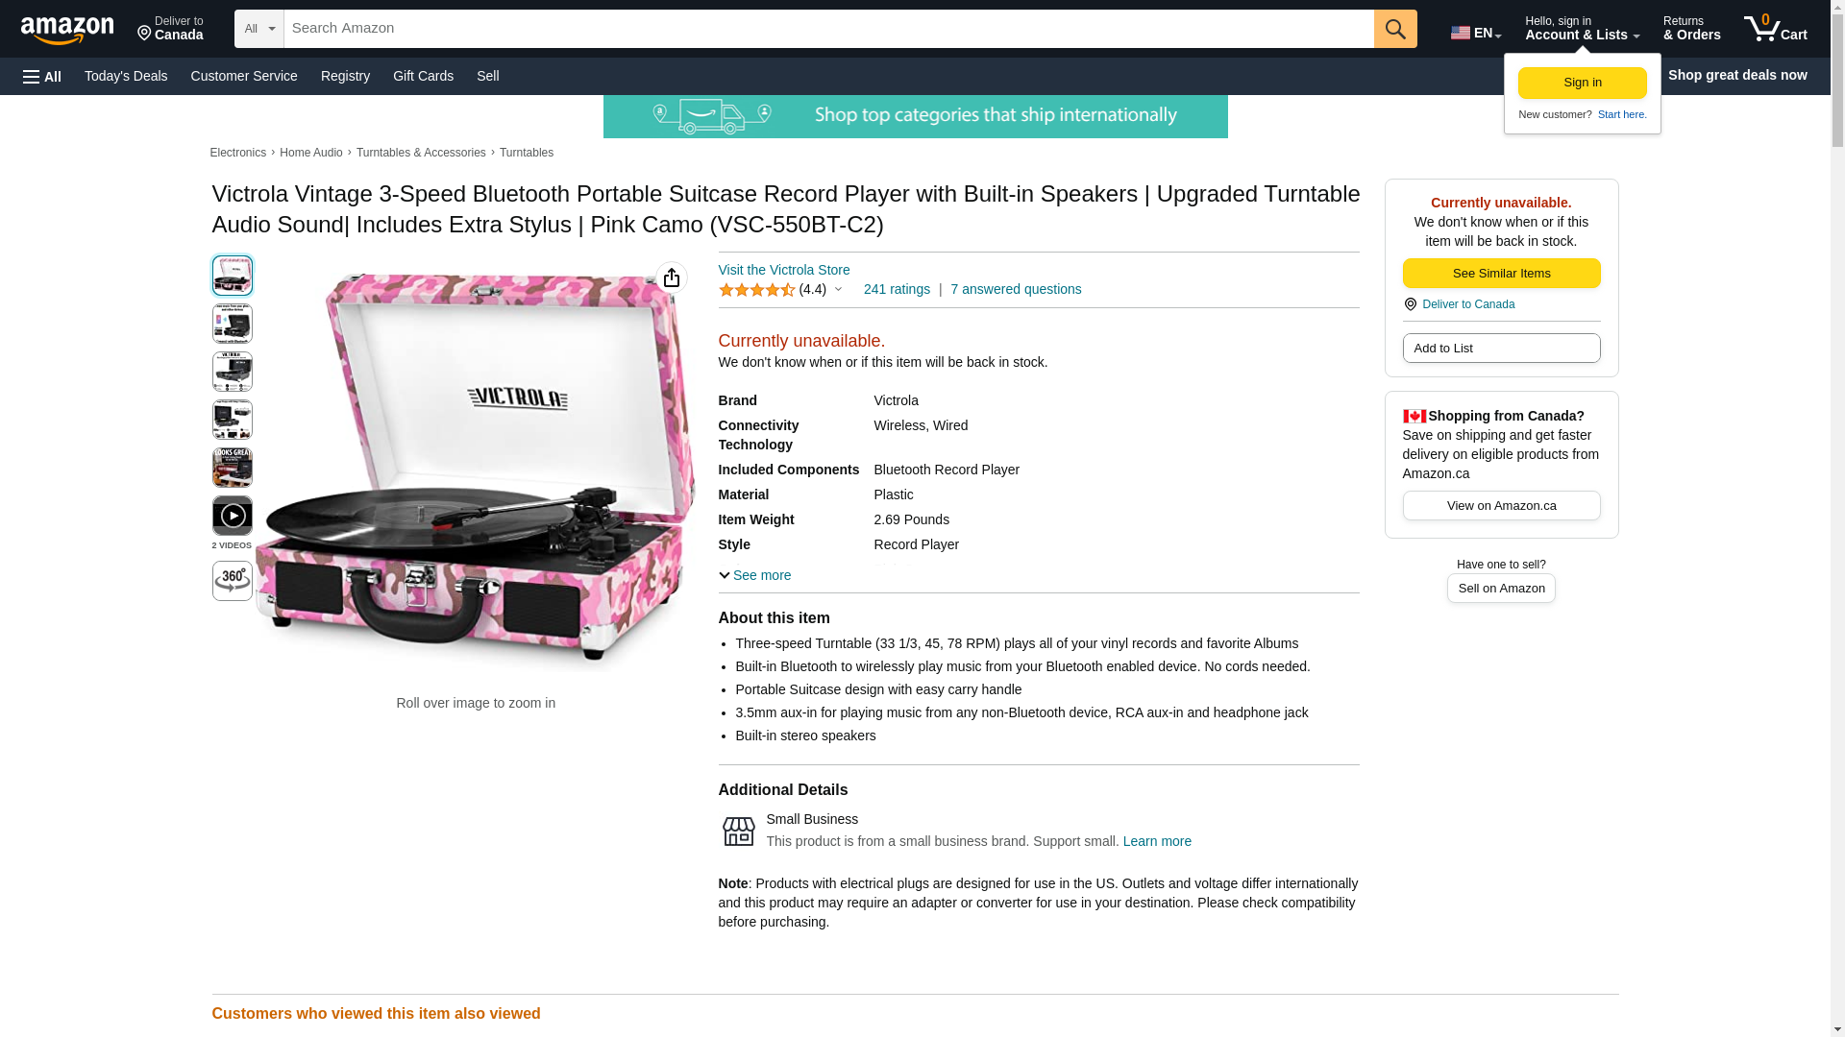
Task: Click the yellow Sign in button
Action: 1582,83
